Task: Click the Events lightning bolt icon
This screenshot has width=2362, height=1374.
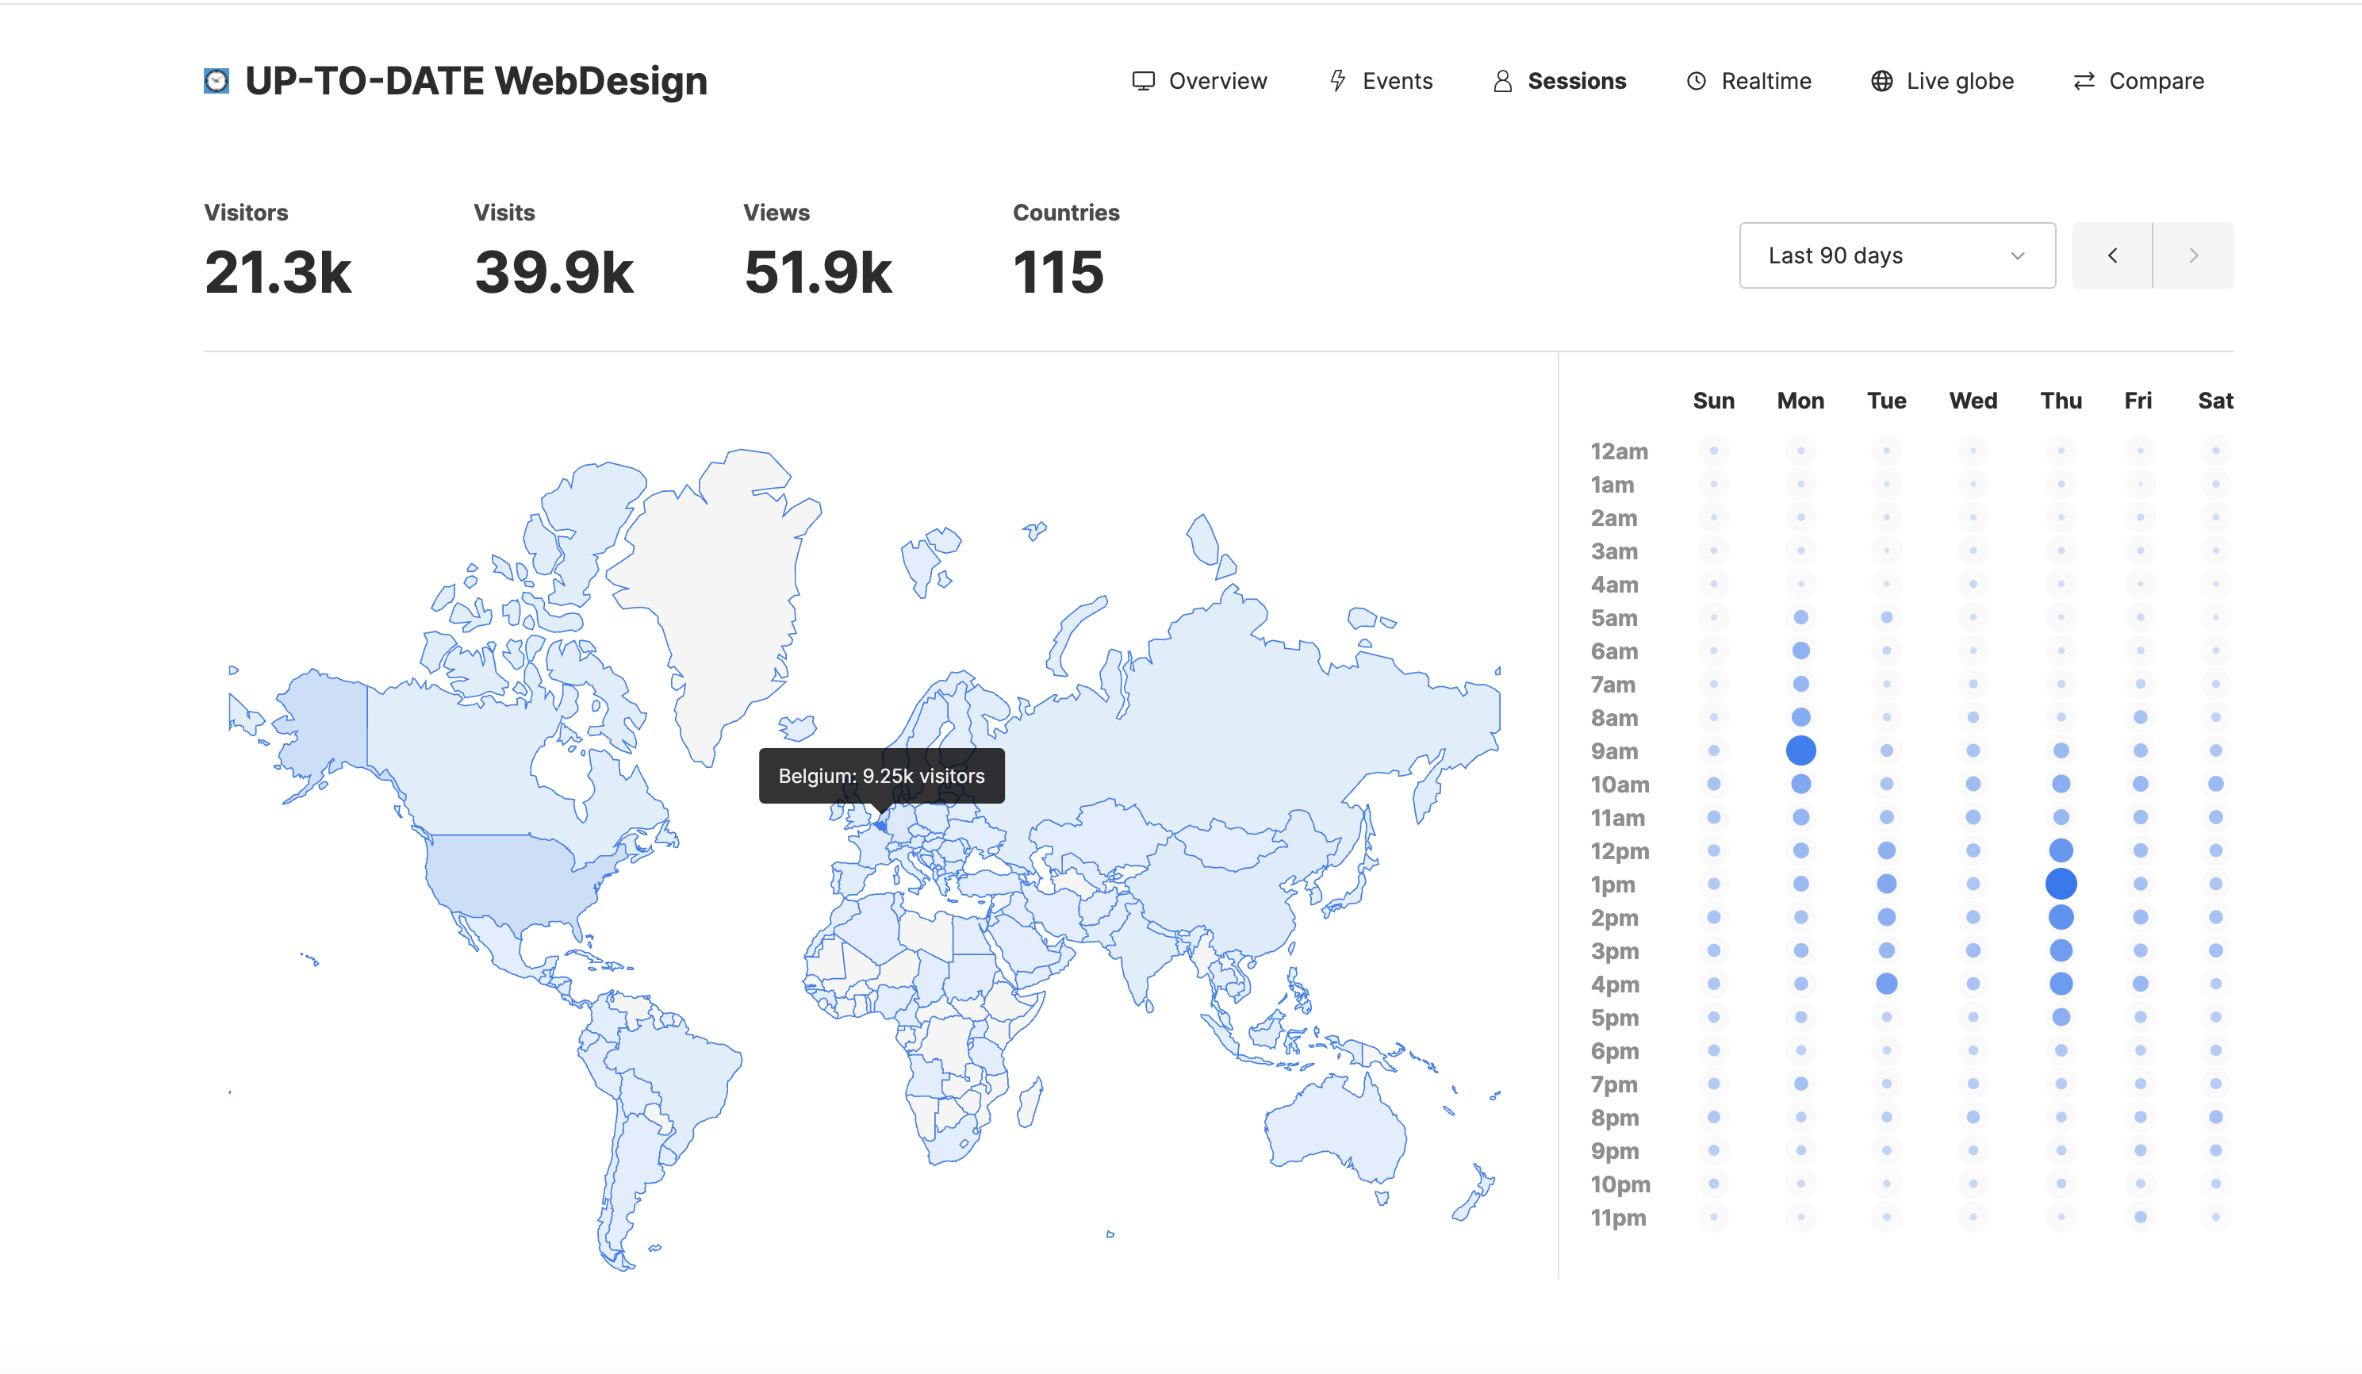Action: coord(1339,82)
